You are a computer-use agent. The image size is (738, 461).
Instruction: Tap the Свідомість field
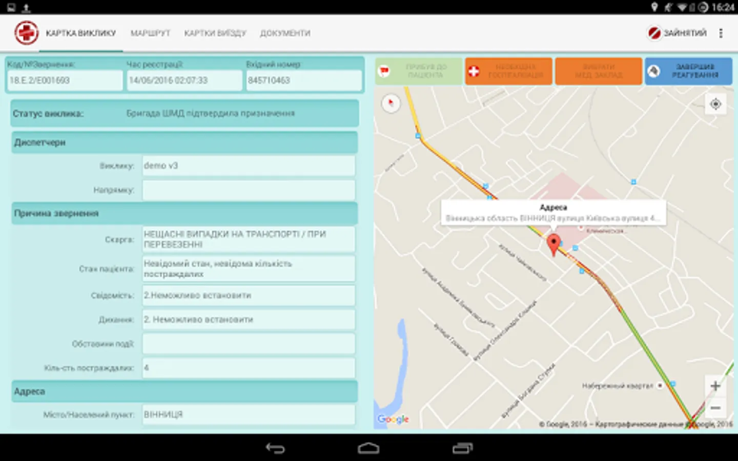pyautogui.click(x=249, y=296)
